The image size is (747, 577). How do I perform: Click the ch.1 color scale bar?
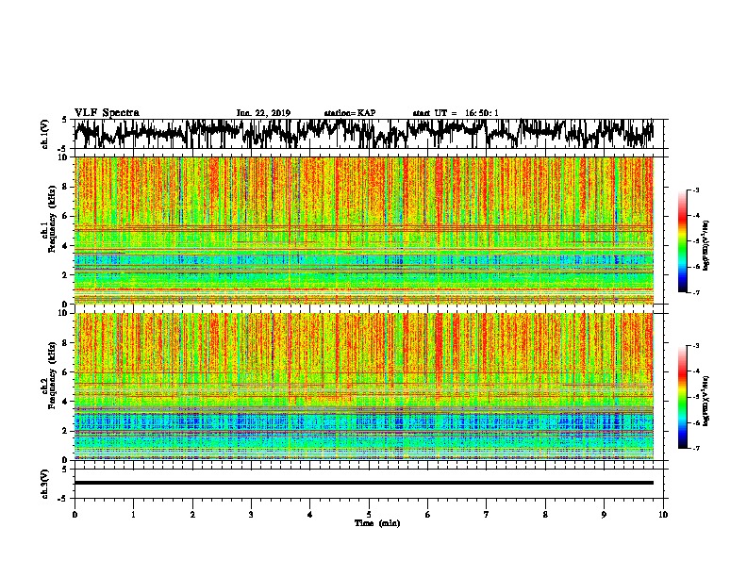pos(683,241)
